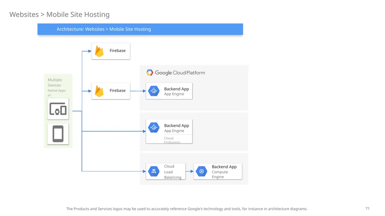This screenshot has width=385, height=216.
Task: Click the Google Cloud Platform hexagon logo
Action: click(x=150, y=73)
